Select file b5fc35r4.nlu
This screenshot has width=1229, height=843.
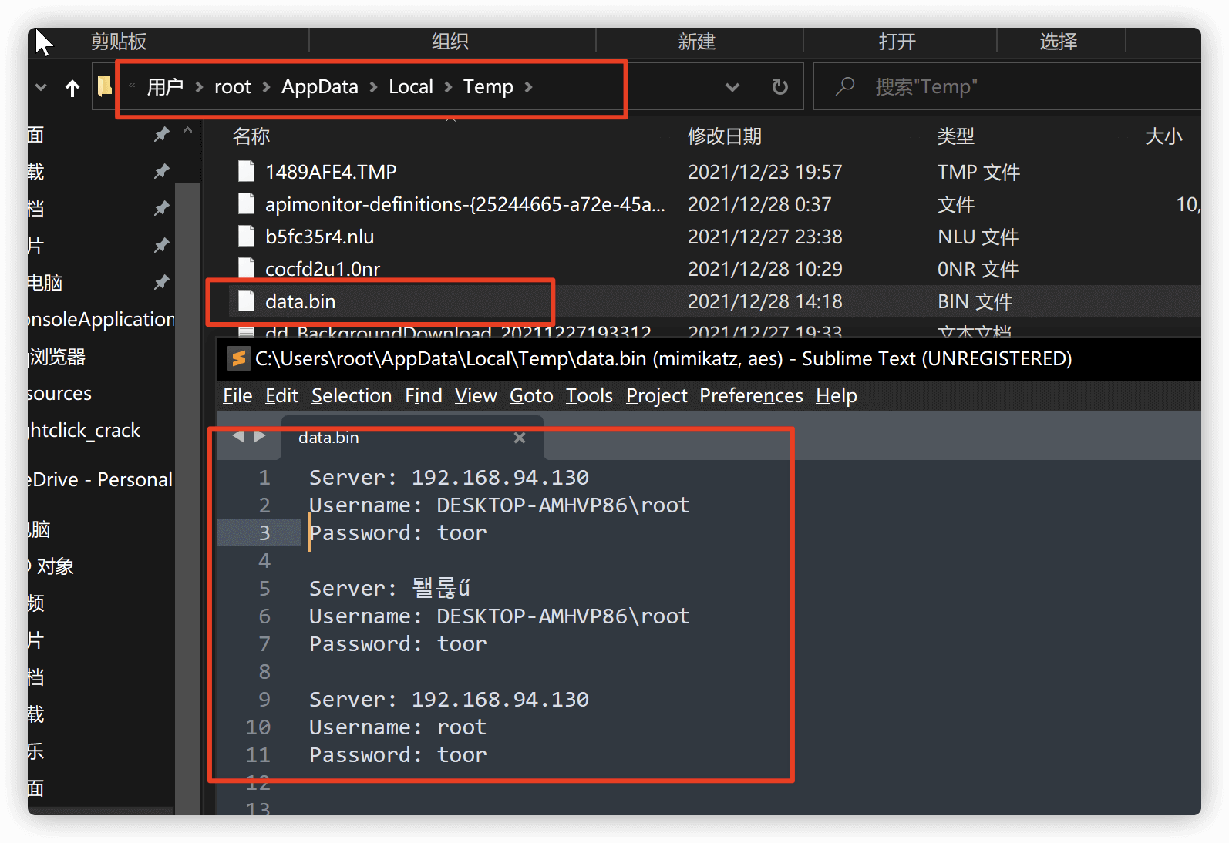(x=319, y=237)
